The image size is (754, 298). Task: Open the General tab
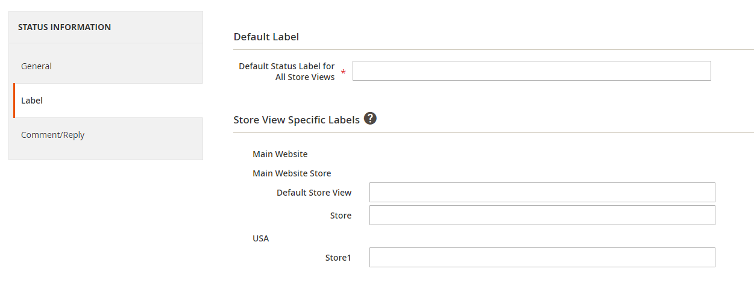(x=36, y=66)
